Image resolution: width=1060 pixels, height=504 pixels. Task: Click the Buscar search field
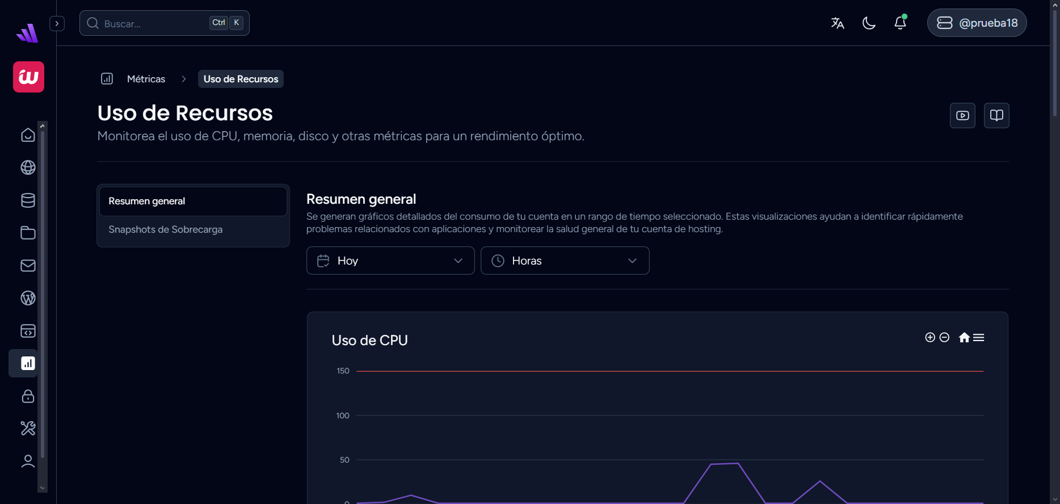(x=153, y=23)
